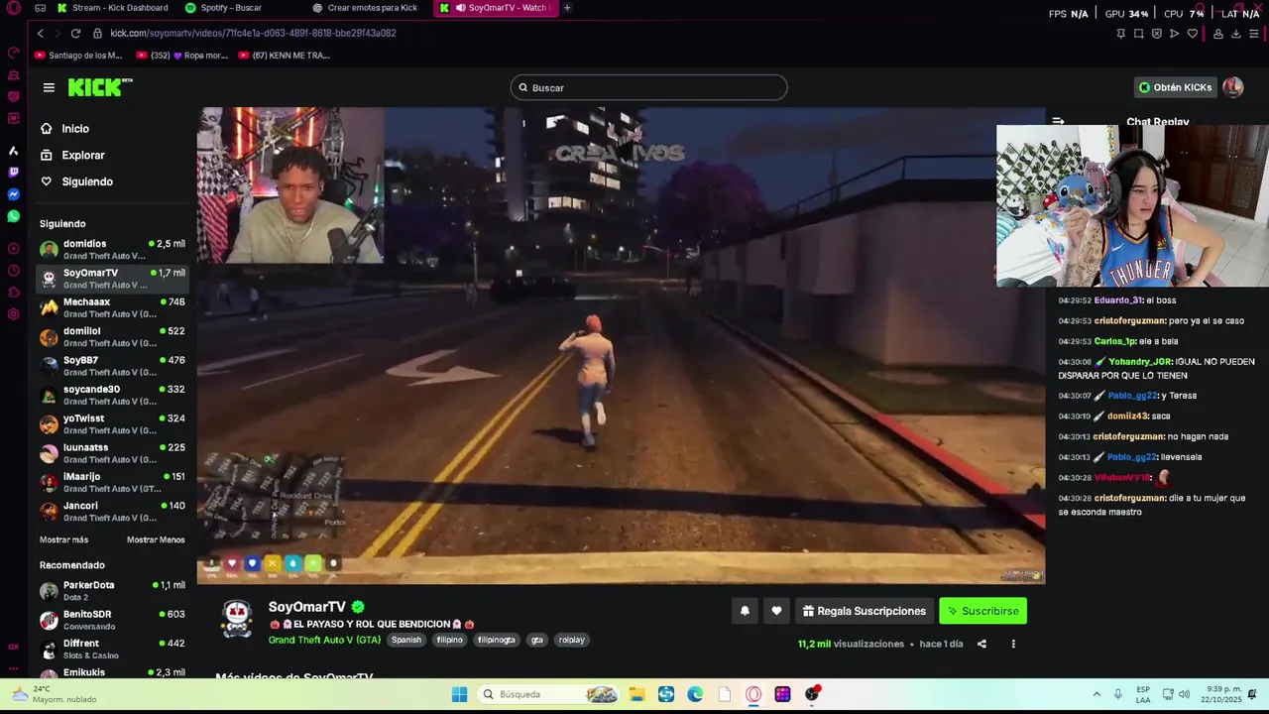Open Explorar in Kick sidebar
Screen dimensions: 1269x714
click(x=83, y=155)
